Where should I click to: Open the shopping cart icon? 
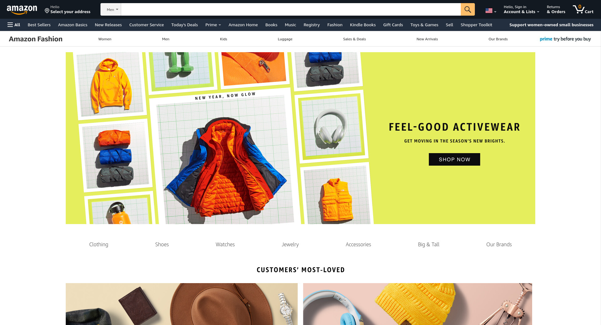[583, 9]
